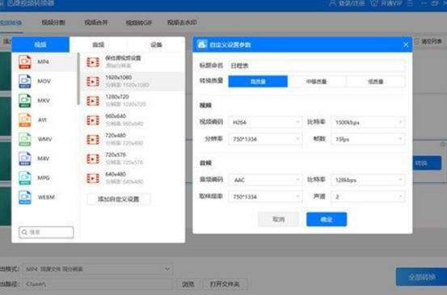Click the film icon beside 720x576
This screenshot has width=447, height=295.
(x=93, y=158)
